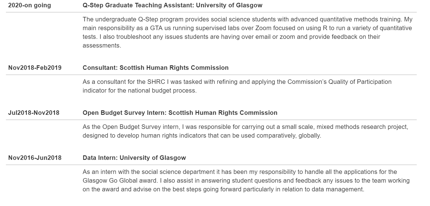Click the word 'assessments.' in first description
The height and width of the screenshot is (206, 430).
point(102,46)
